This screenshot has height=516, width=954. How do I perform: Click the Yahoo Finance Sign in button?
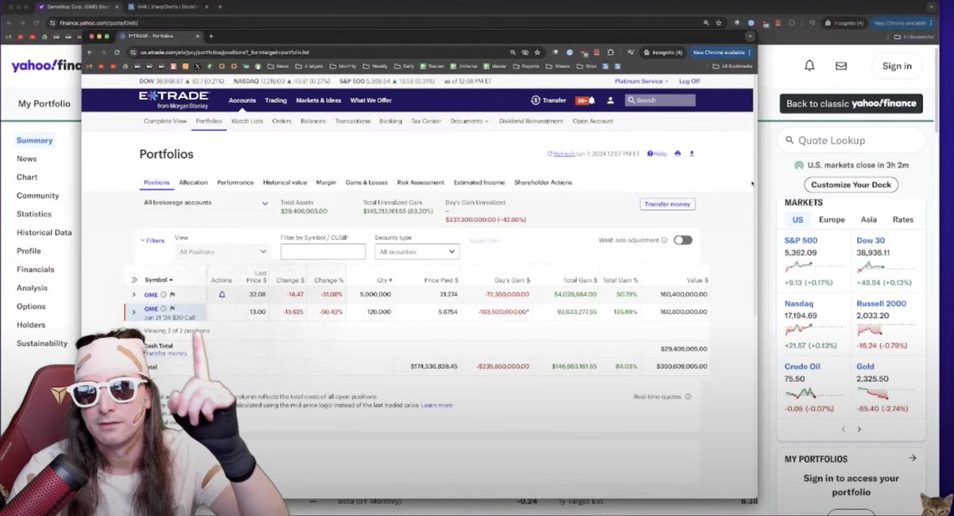[x=897, y=66]
